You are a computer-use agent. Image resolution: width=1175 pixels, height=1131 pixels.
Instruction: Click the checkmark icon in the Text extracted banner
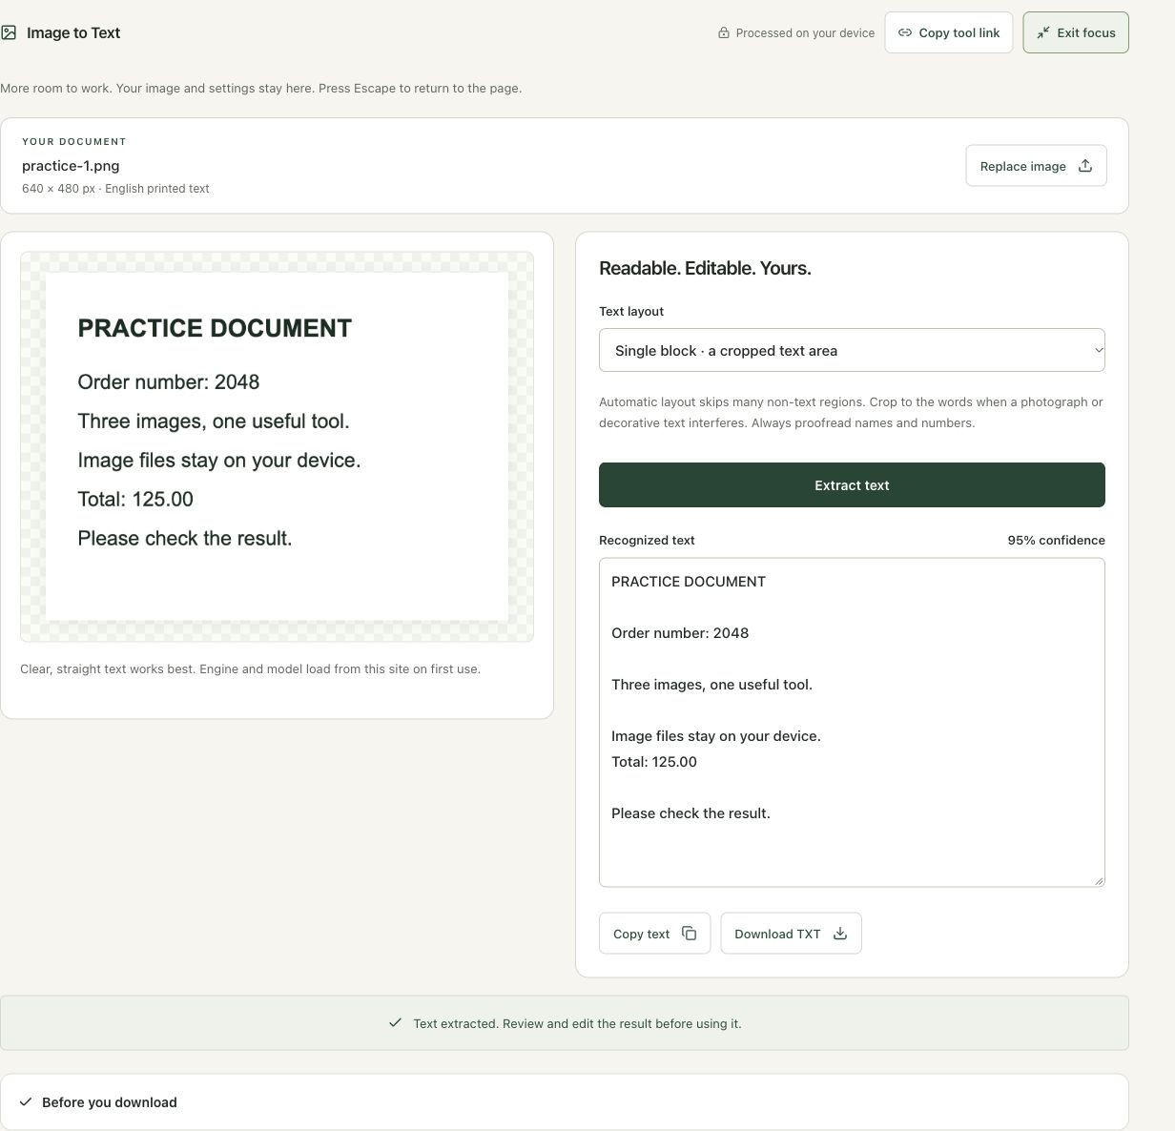tap(395, 1023)
